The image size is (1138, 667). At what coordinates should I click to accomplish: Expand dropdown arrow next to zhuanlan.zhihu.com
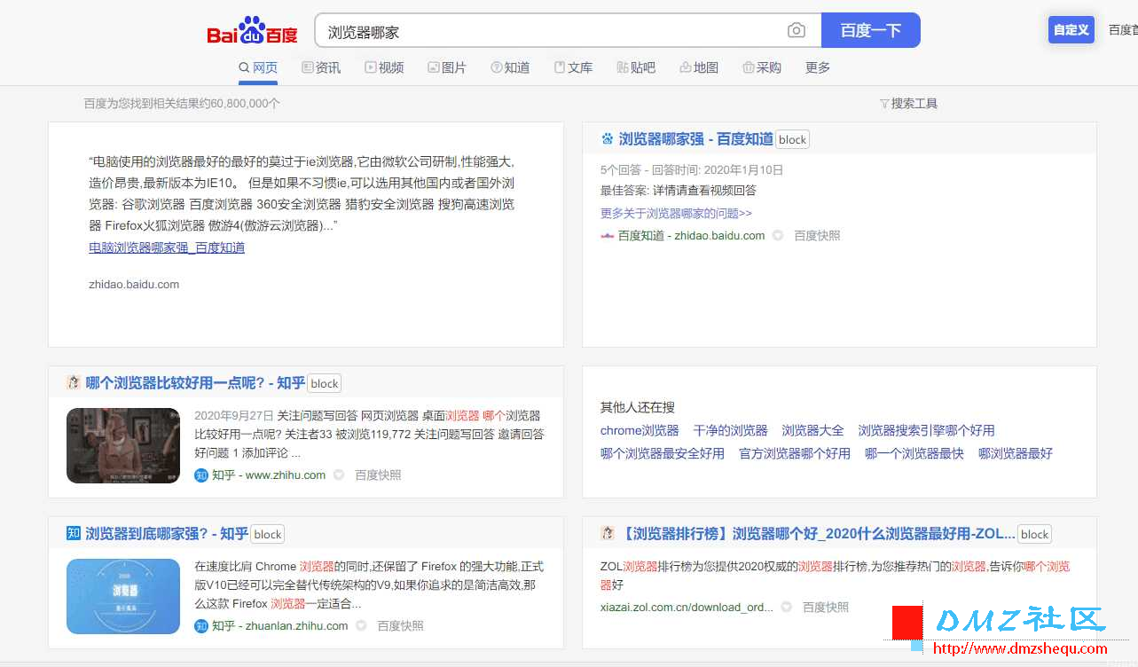pos(361,626)
